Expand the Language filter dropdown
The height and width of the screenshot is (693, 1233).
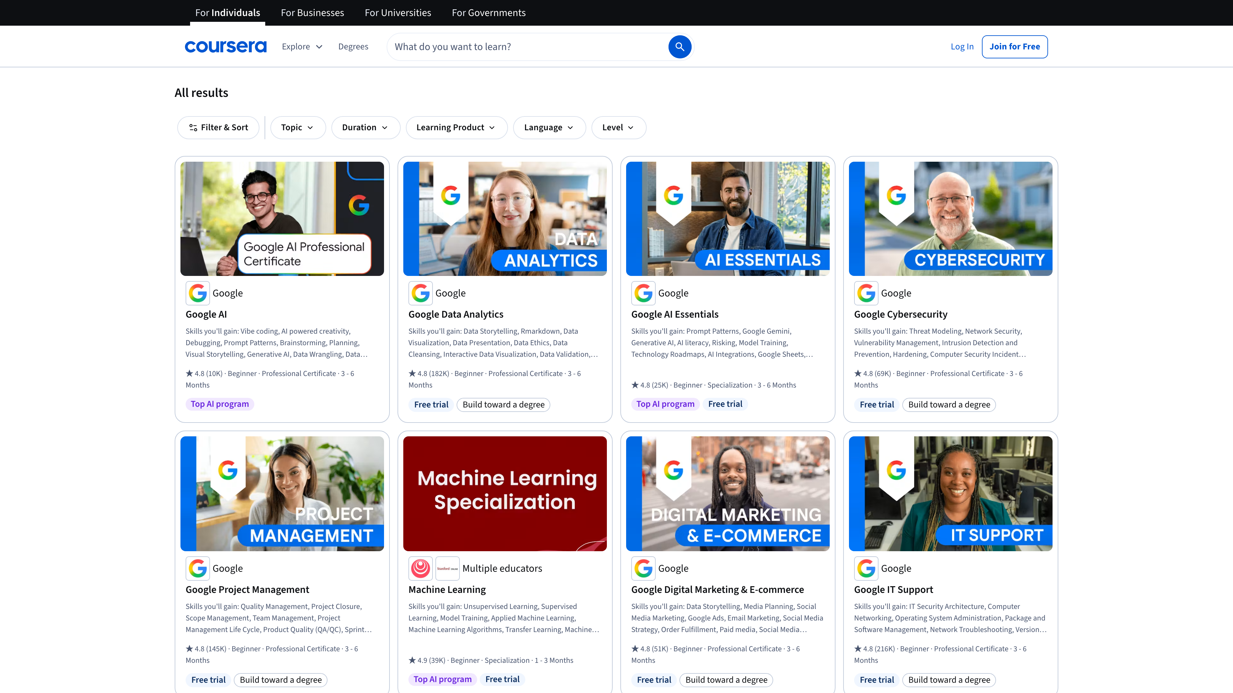[x=549, y=127]
